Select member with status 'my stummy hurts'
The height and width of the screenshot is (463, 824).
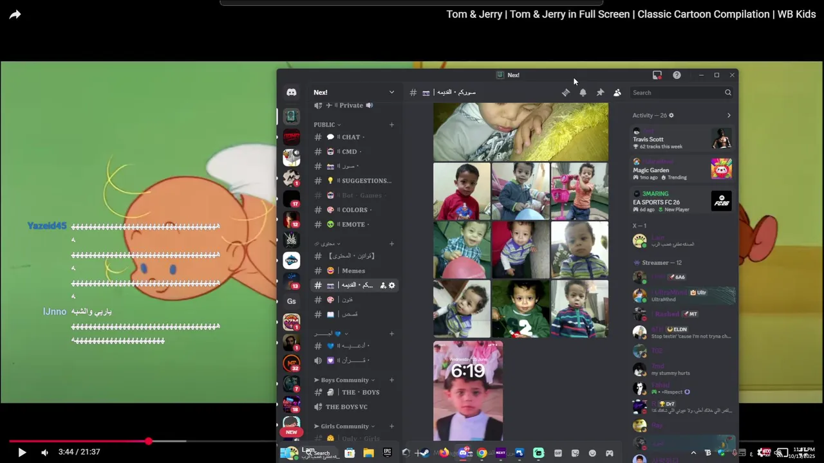coord(682,370)
